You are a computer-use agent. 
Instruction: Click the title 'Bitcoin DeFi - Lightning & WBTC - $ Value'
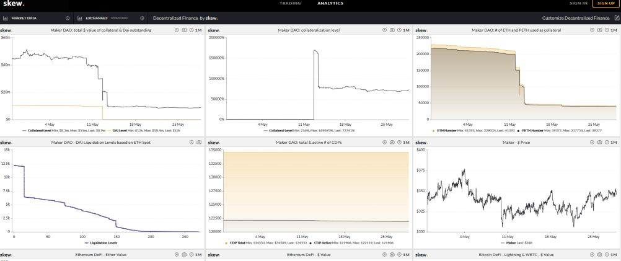[x=516, y=255]
